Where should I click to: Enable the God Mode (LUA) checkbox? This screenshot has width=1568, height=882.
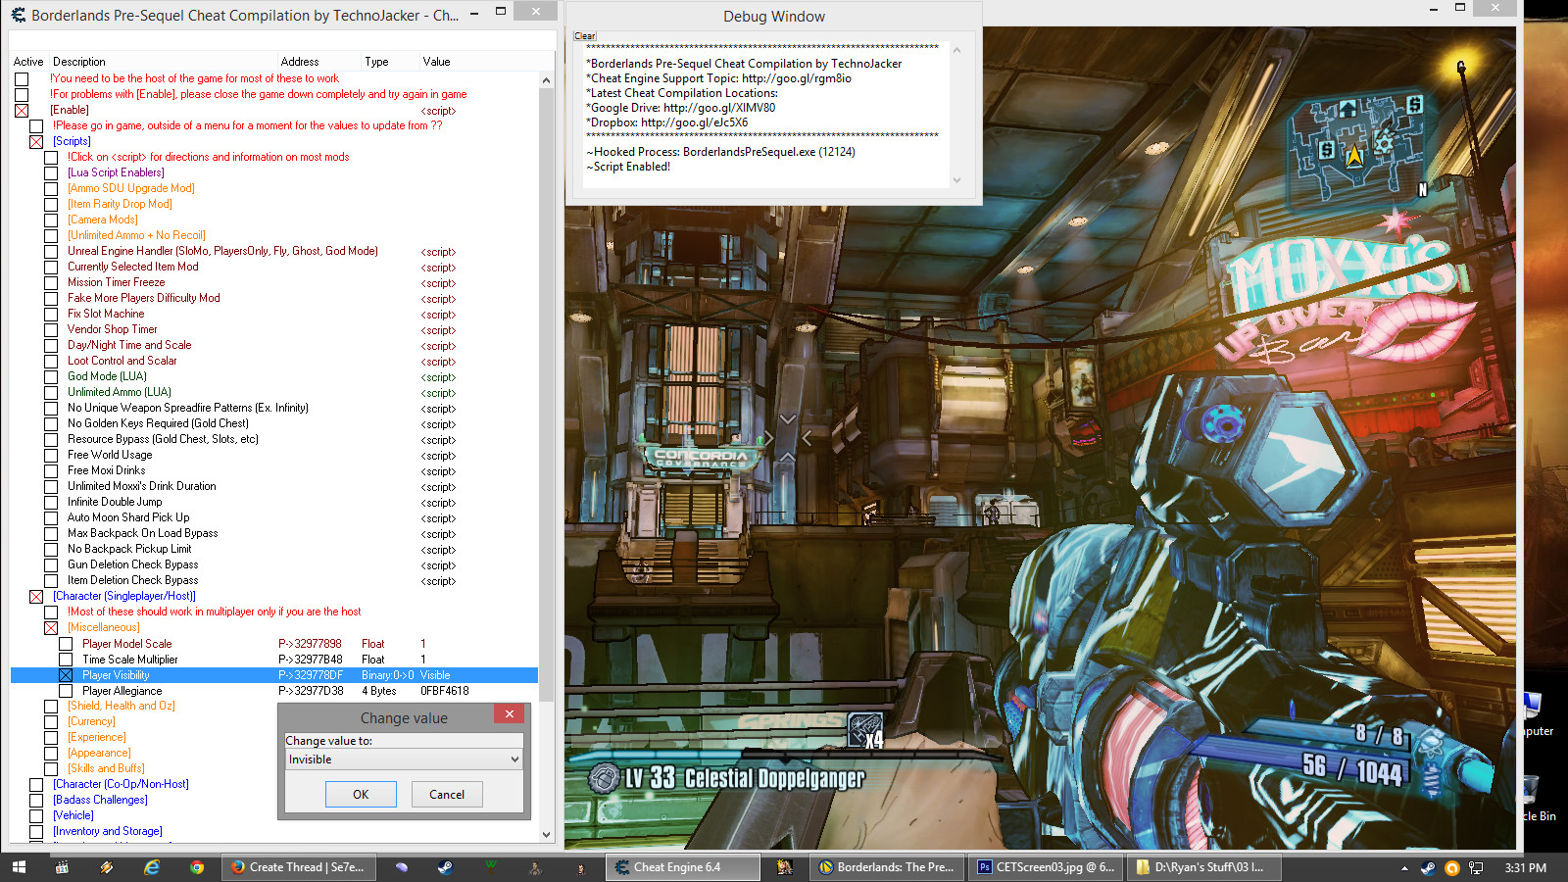(51, 377)
